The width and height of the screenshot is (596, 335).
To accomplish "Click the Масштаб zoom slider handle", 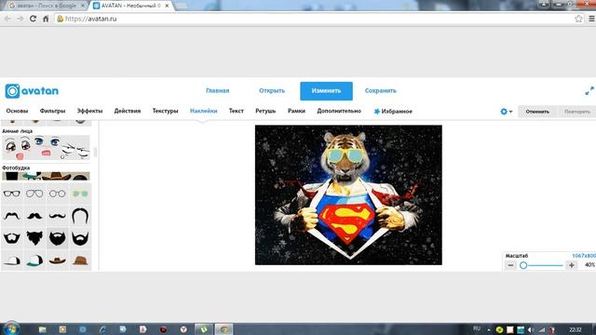I will 523,265.
